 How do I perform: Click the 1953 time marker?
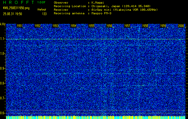click(56, 26)
